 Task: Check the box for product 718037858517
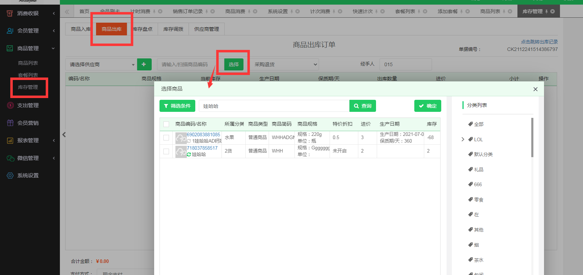[x=166, y=151]
